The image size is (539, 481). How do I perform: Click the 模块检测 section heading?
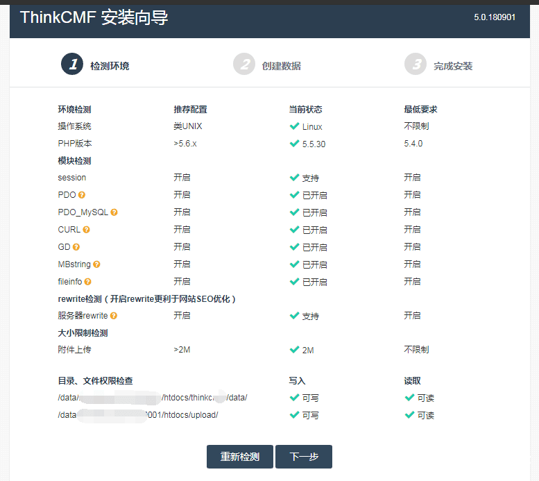(x=74, y=160)
